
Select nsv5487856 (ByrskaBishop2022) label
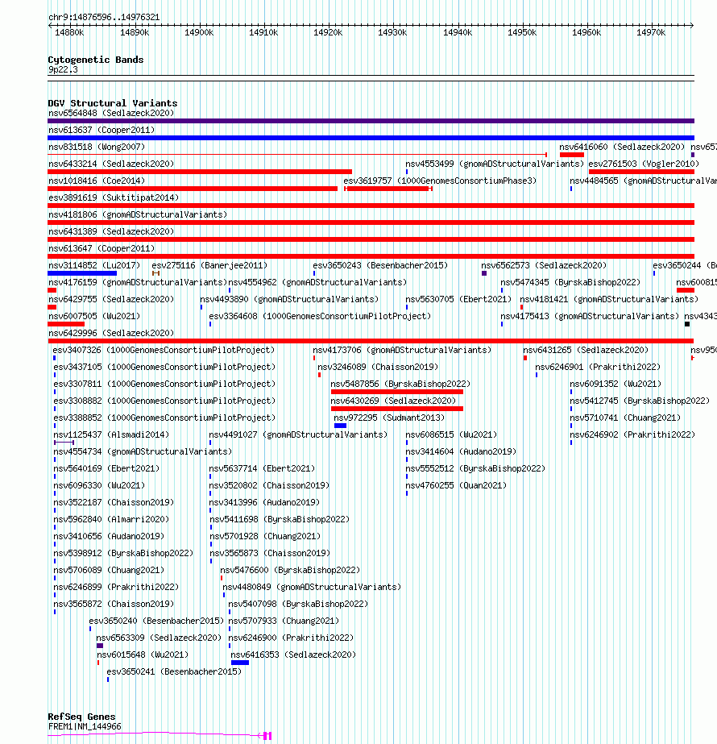pyautogui.click(x=400, y=384)
